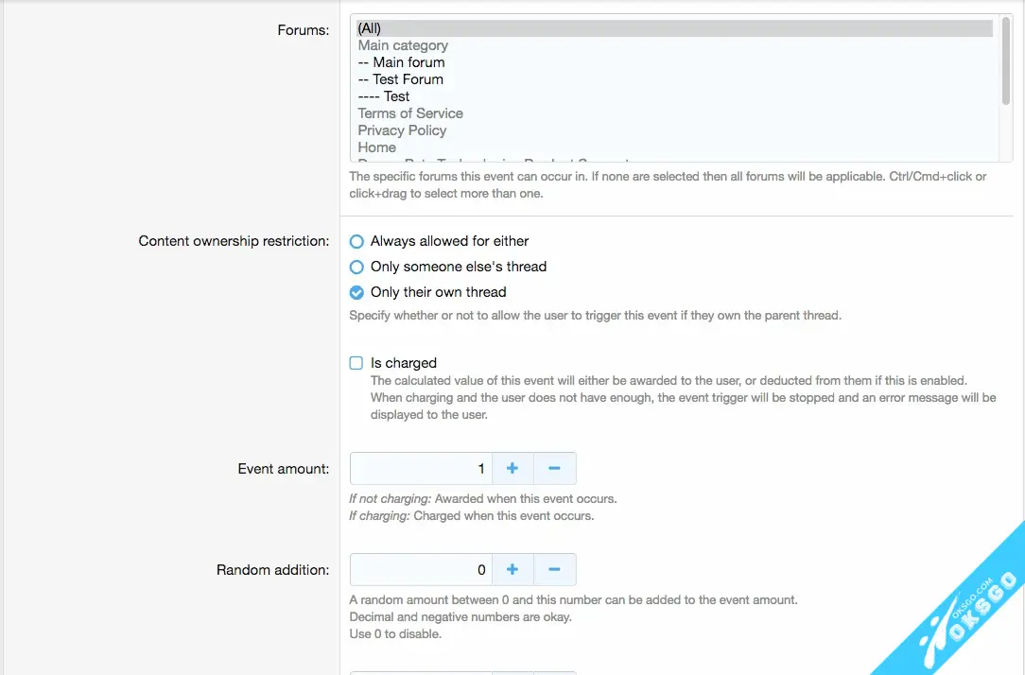The height and width of the screenshot is (675, 1025).
Task: Select '-- Main forum' list entry
Action: [x=402, y=62]
